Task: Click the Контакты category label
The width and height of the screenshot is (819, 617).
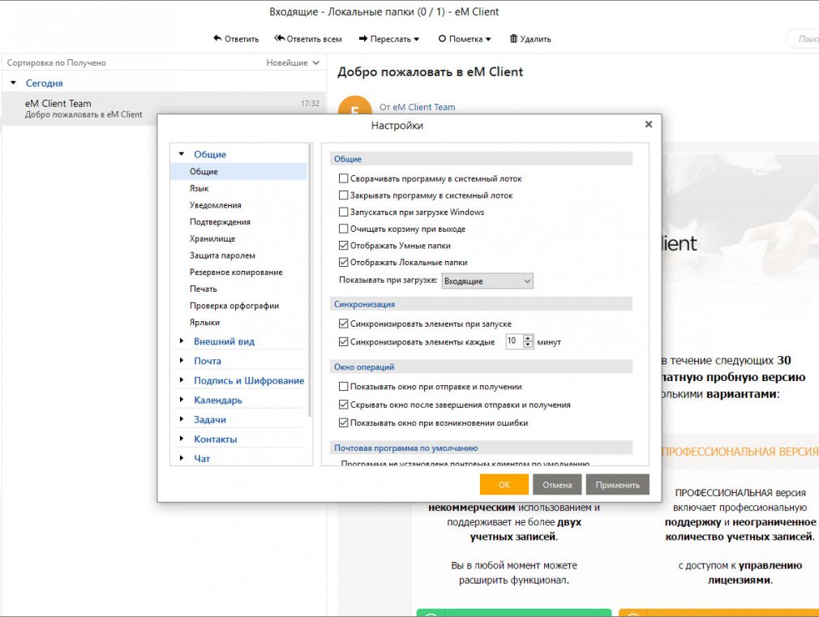Action: click(x=215, y=439)
